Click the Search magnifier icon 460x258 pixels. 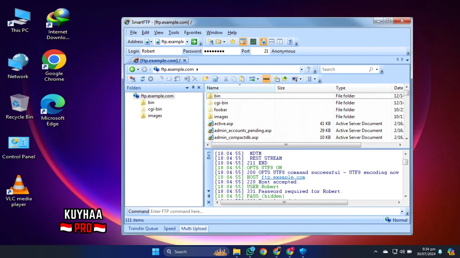(371, 69)
